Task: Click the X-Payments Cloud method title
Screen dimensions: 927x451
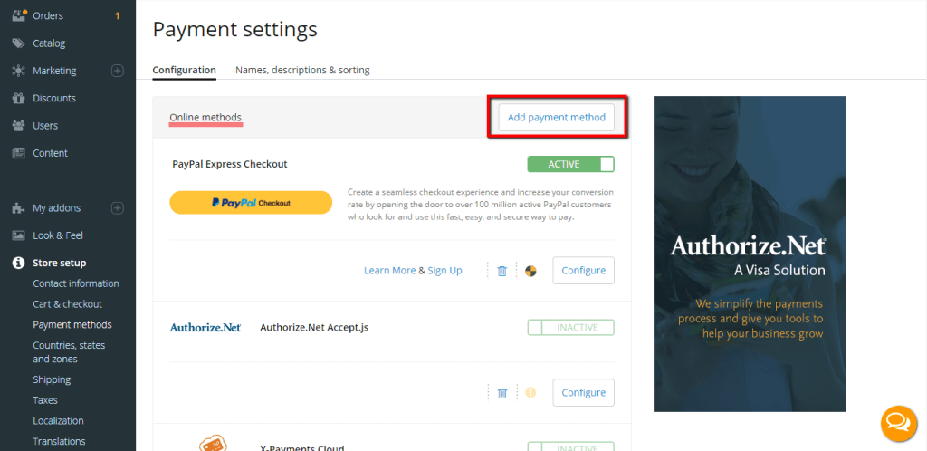Action: [302, 448]
